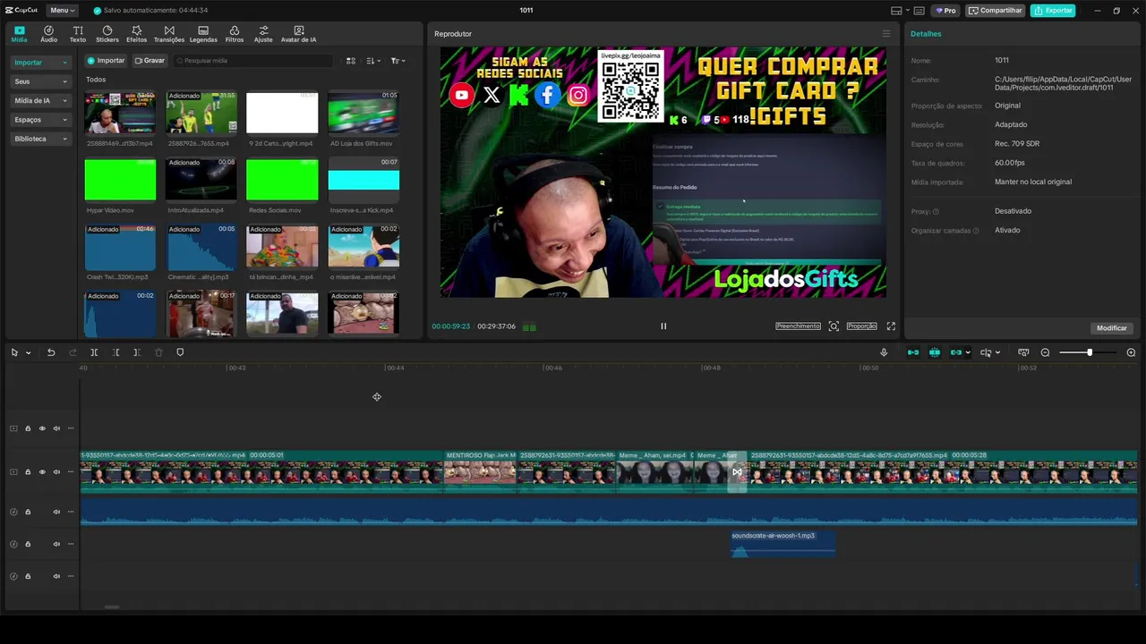Open the linkage options dropdown arrow

coord(968,352)
